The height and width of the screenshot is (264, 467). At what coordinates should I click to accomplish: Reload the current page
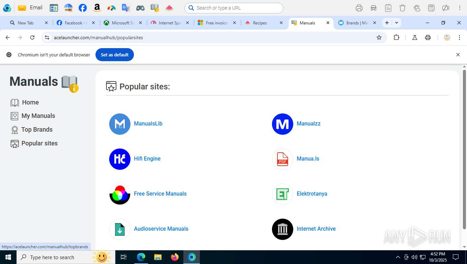[32, 37]
